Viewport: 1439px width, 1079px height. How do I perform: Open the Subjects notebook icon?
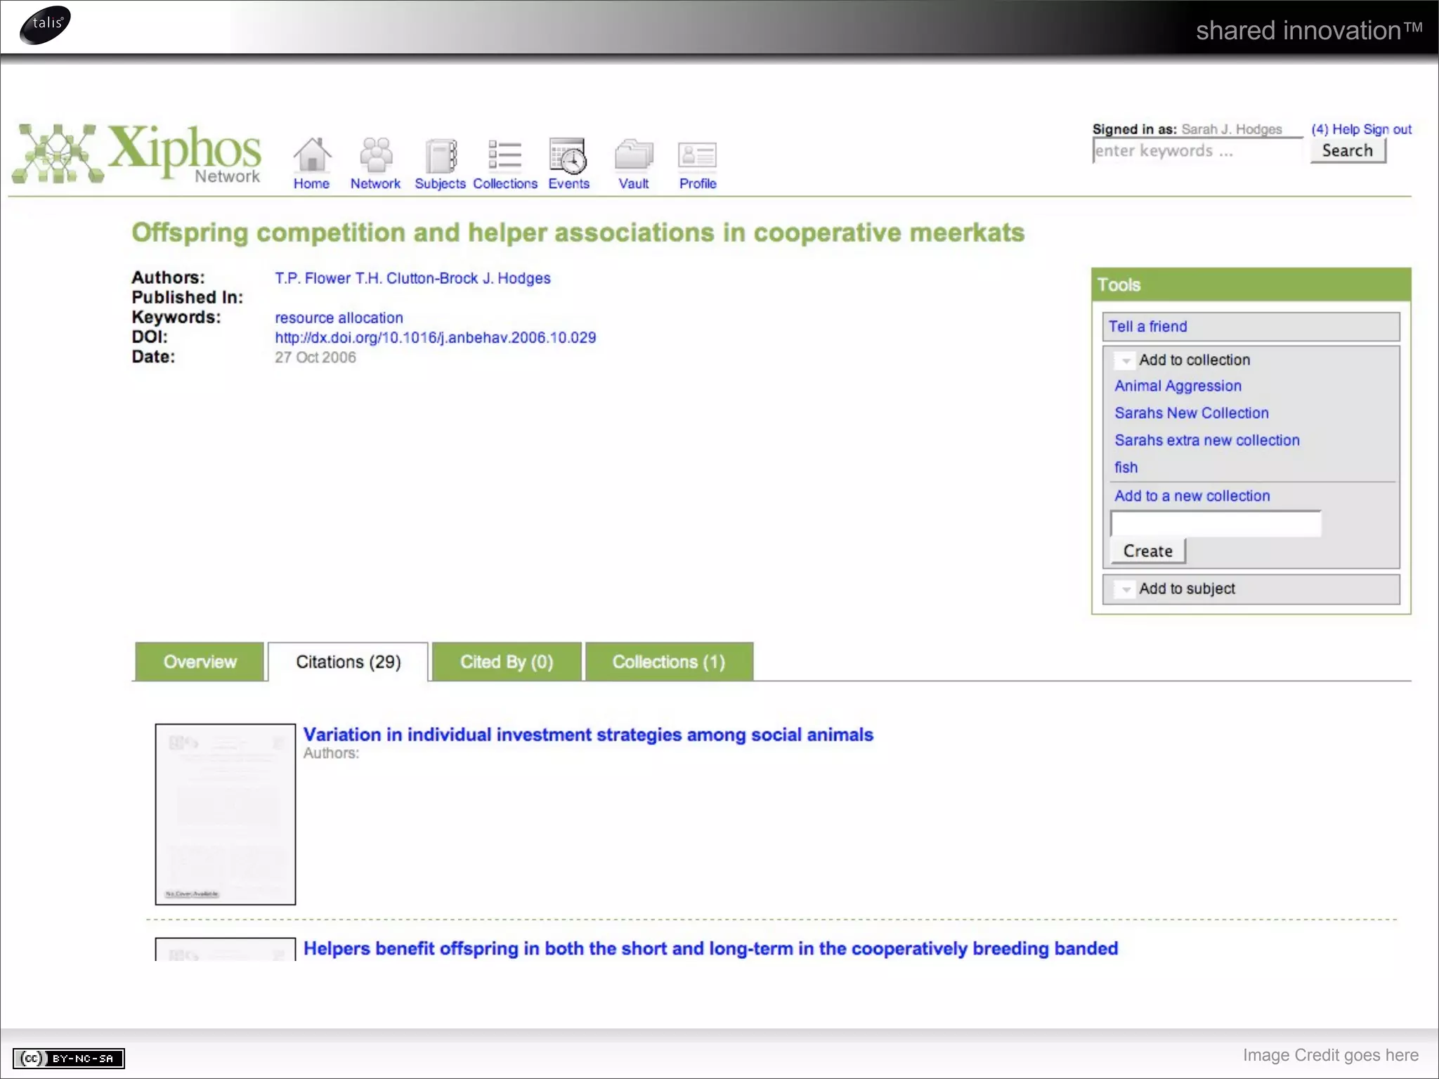[441, 155]
